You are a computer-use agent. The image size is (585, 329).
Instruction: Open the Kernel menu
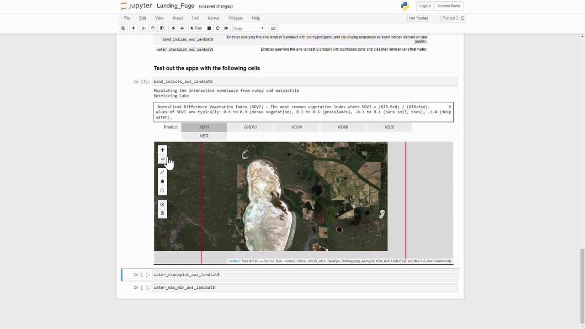(x=213, y=18)
